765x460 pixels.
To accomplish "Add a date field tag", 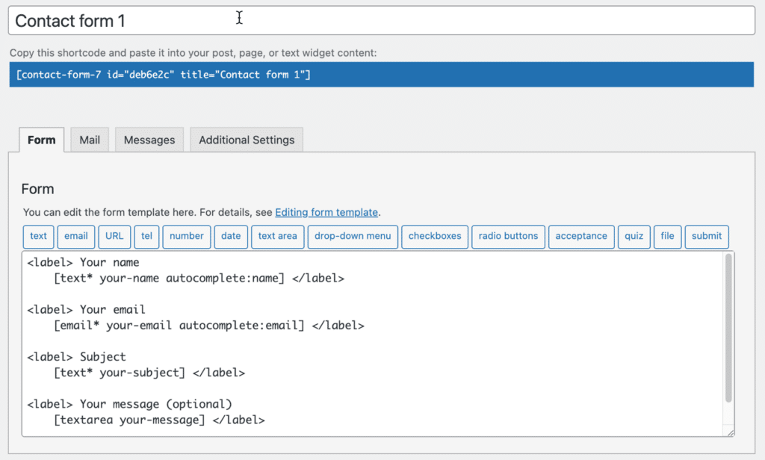I will [231, 236].
